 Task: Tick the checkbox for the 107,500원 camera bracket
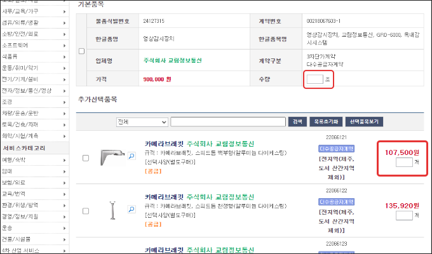(86, 158)
